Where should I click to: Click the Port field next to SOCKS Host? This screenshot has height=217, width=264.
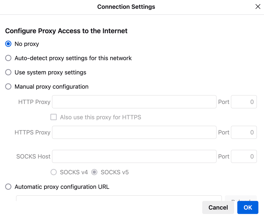click(x=244, y=156)
